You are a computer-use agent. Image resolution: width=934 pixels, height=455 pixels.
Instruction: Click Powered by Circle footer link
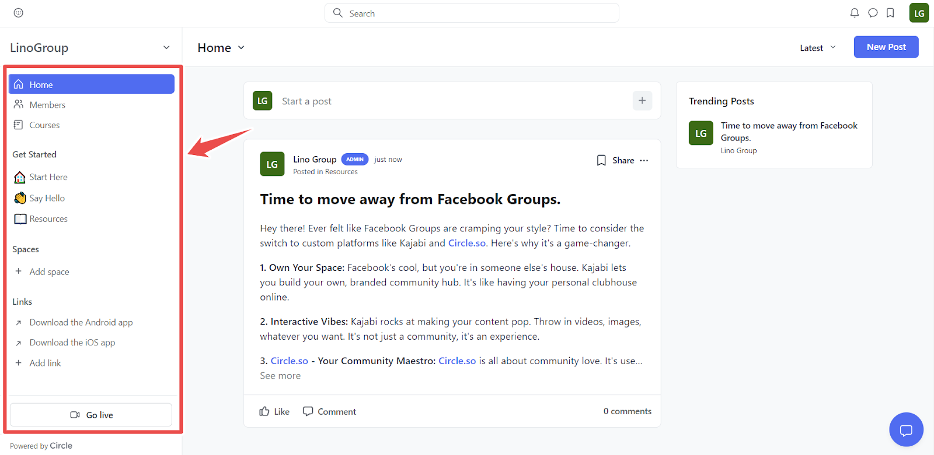pyautogui.click(x=41, y=446)
